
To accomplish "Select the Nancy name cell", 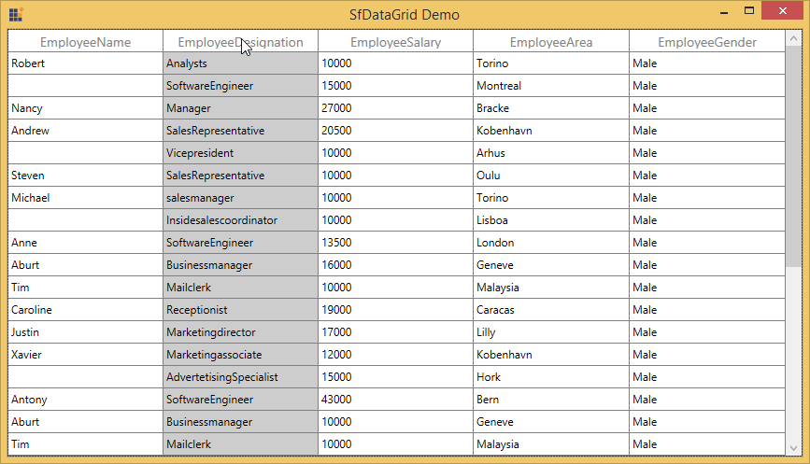I will pos(85,108).
